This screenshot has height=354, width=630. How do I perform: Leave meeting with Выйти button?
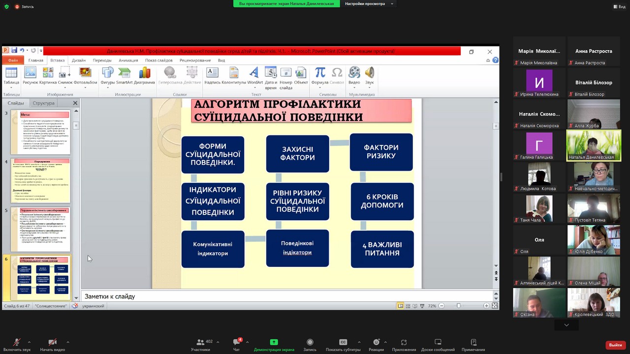point(615,345)
